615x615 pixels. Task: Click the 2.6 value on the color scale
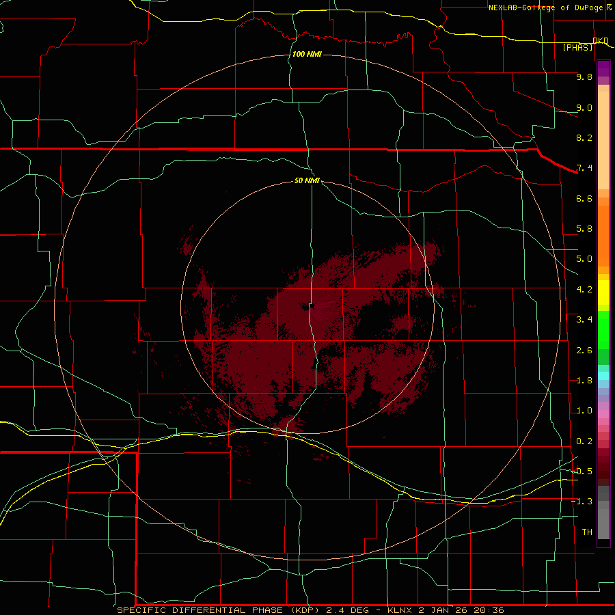pos(584,351)
